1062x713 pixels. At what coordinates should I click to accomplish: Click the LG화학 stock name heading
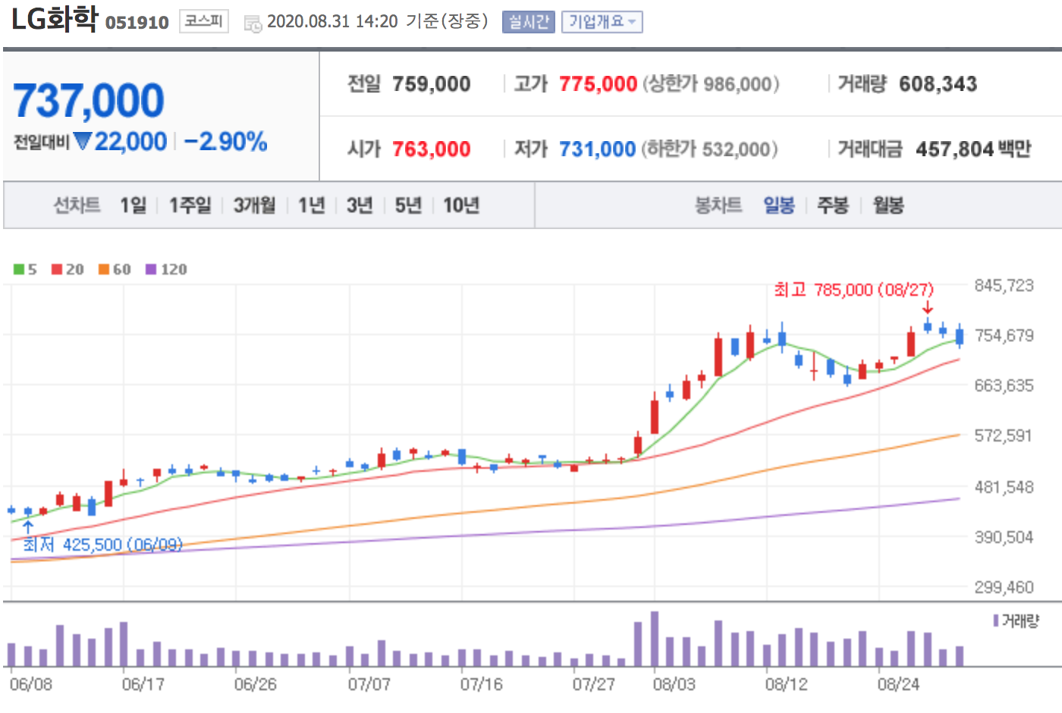coord(55,19)
